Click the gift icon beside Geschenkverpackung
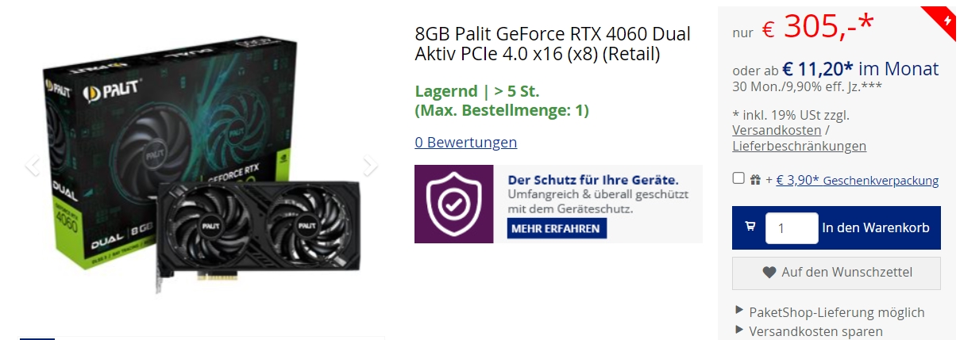960x340 pixels. coord(754,180)
